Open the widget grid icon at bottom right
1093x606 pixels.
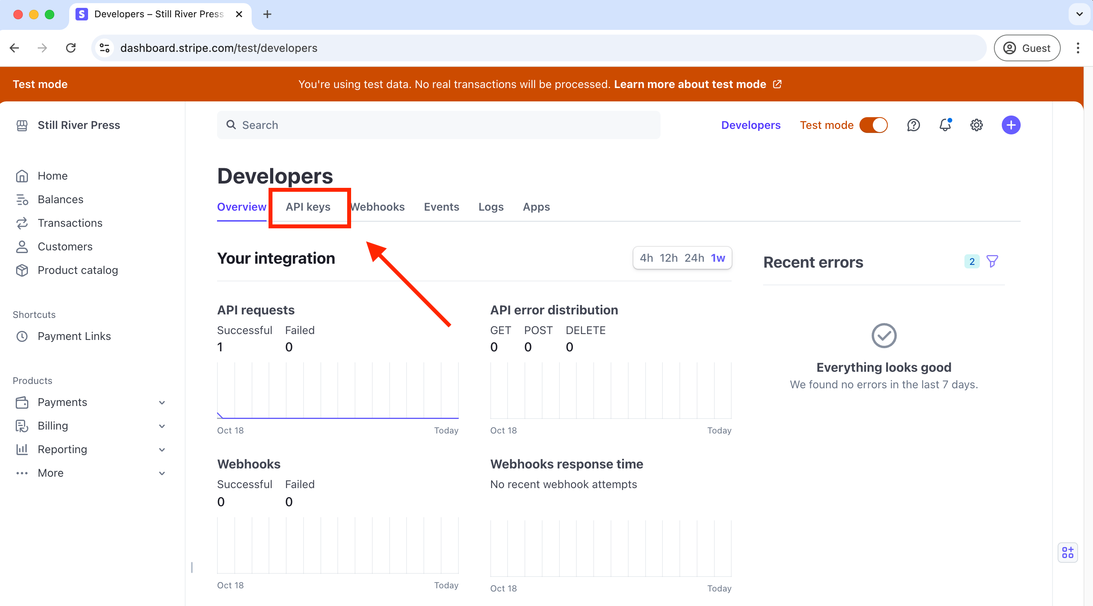tap(1067, 553)
